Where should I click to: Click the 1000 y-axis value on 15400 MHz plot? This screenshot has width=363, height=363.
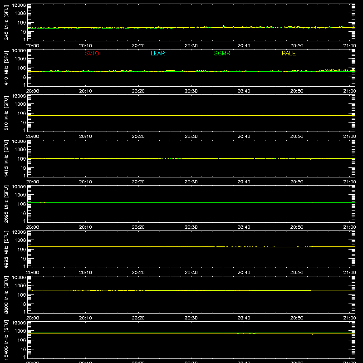point(20,331)
